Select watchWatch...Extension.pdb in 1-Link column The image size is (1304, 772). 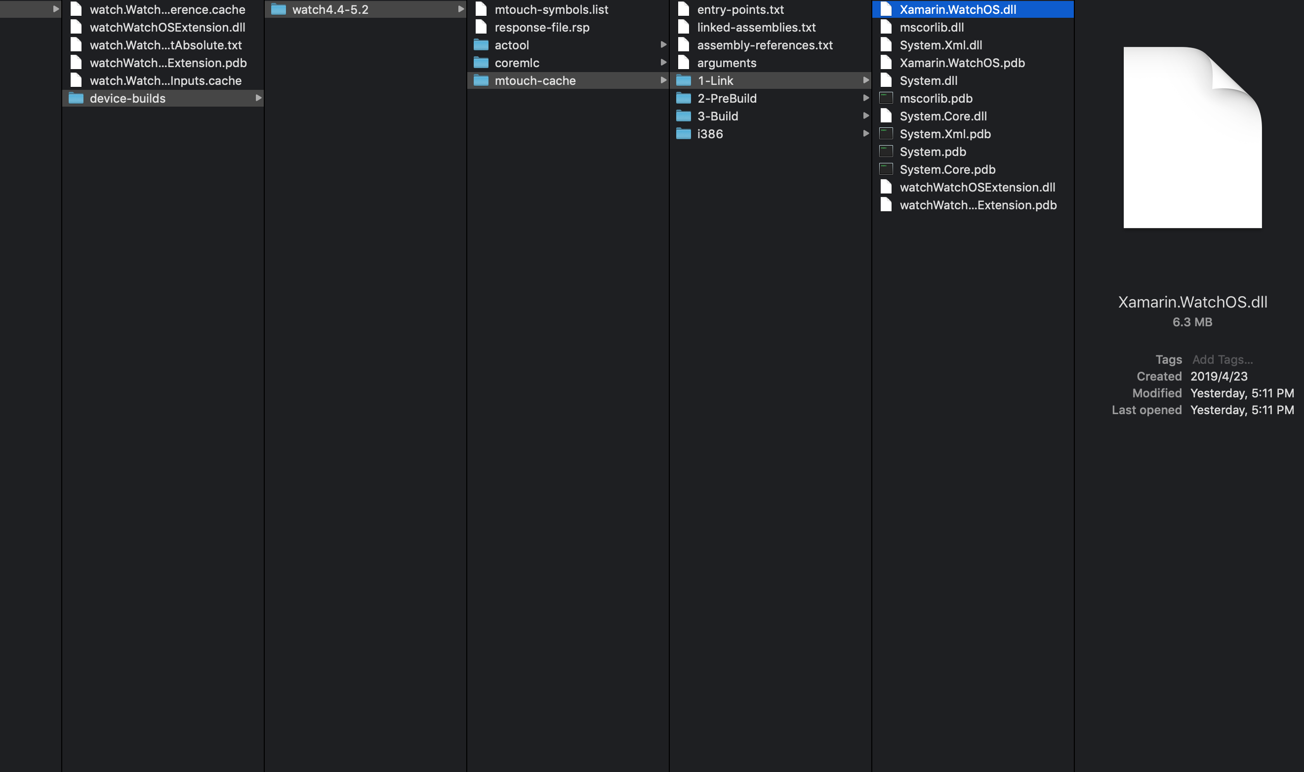coord(978,205)
